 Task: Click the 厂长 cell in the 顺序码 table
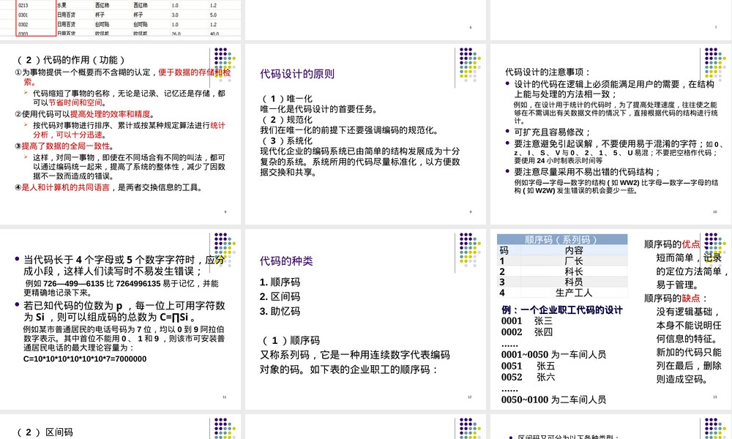click(574, 261)
